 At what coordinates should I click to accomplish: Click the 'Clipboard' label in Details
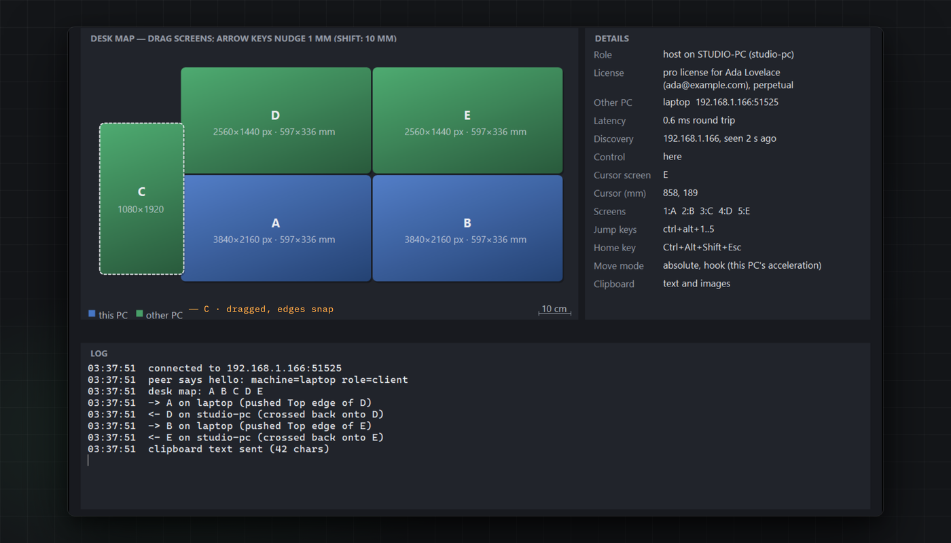coord(614,284)
